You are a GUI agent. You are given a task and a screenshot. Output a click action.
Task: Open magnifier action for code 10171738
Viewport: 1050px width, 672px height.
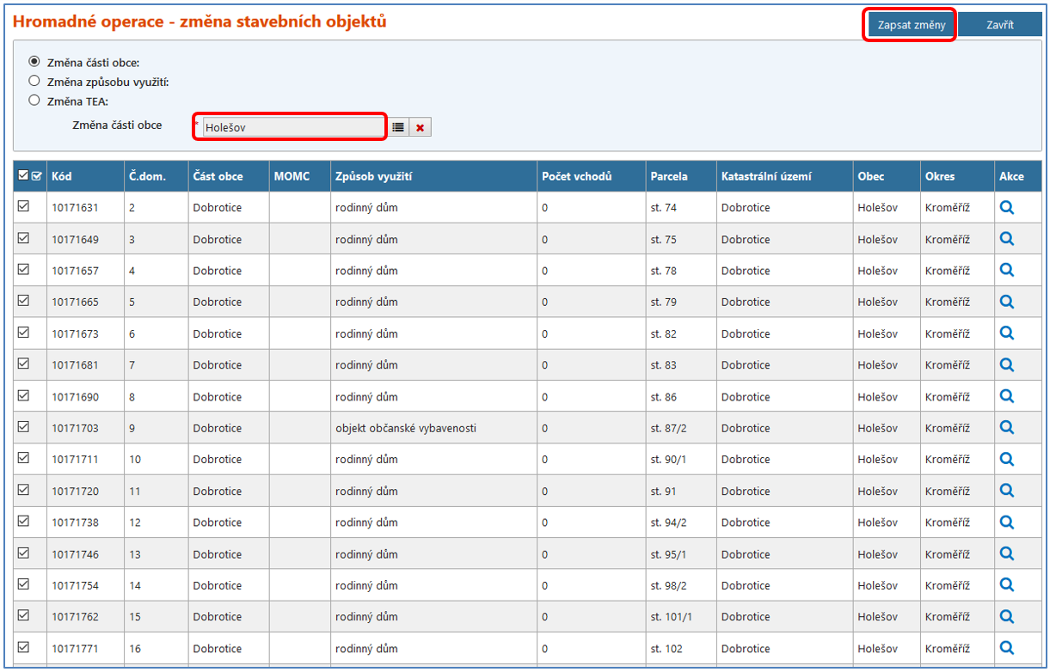point(1006,522)
